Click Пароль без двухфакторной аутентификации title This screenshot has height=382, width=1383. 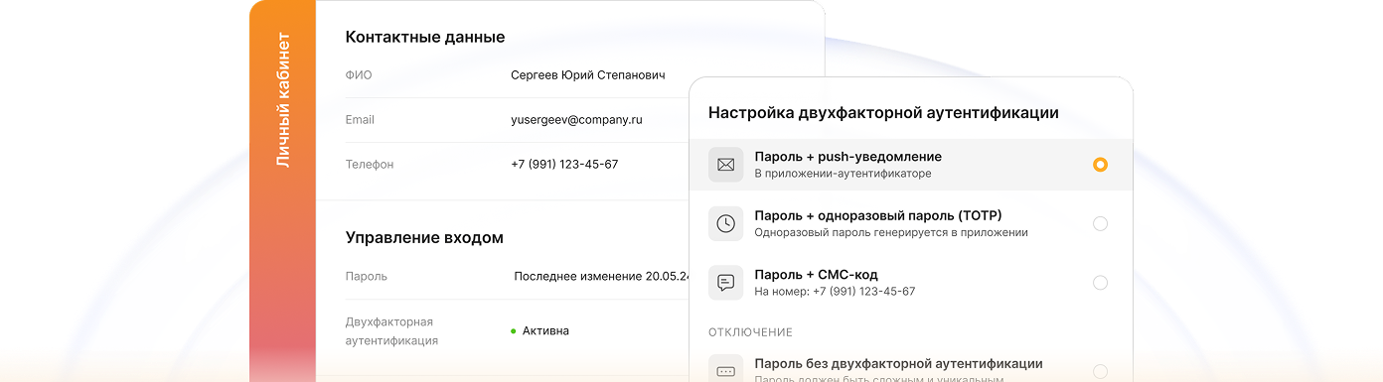click(898, 364)
